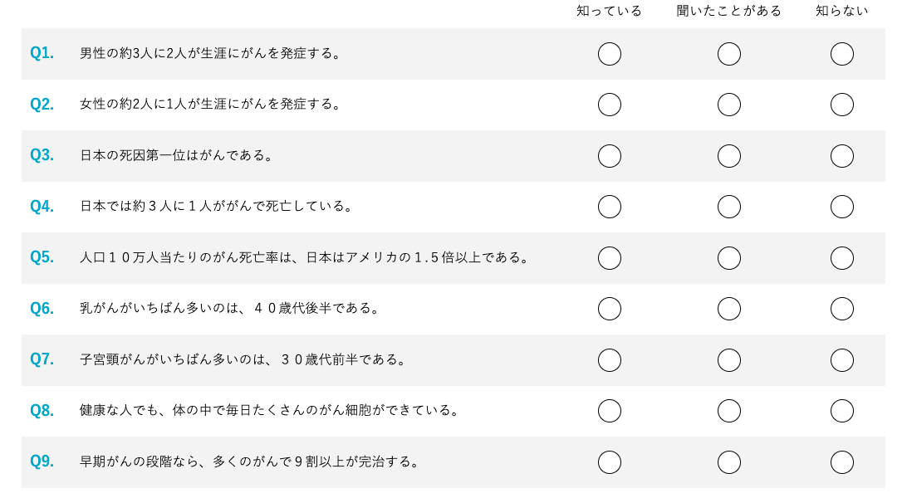Mark 知らない for Q2
The height and width of the screenshot is (498, 907).
[842, 105]
